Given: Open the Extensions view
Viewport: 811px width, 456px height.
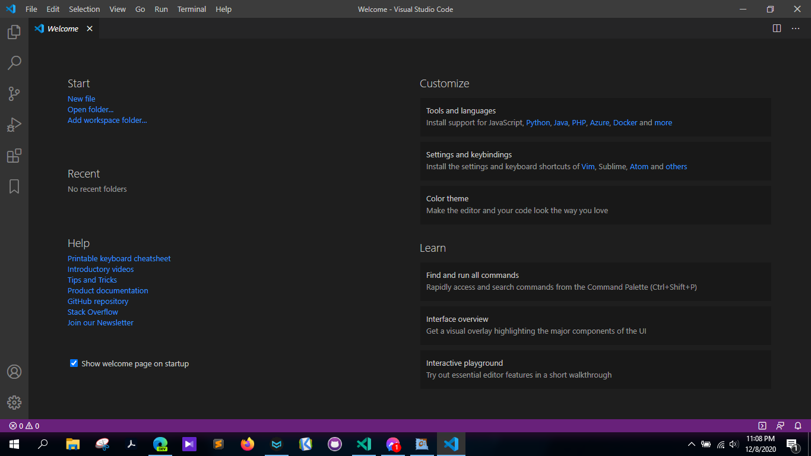Looking at the screenshot, I should point(14,156).
